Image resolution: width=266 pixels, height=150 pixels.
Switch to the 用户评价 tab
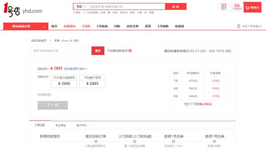click(x=81, y=125)
